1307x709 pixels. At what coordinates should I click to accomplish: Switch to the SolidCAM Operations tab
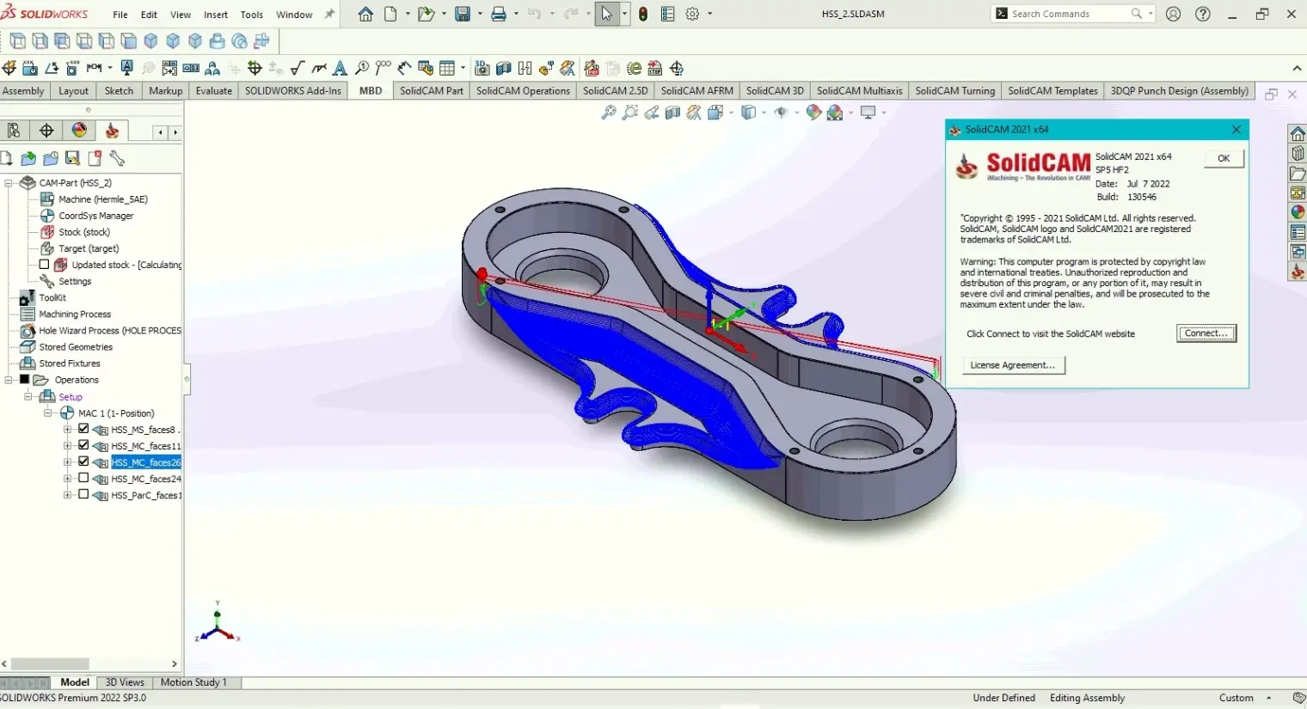tap(523, 91)
